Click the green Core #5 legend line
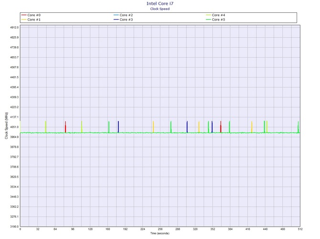The width and height of the screenshot is (320, 239). coord(208,20)
